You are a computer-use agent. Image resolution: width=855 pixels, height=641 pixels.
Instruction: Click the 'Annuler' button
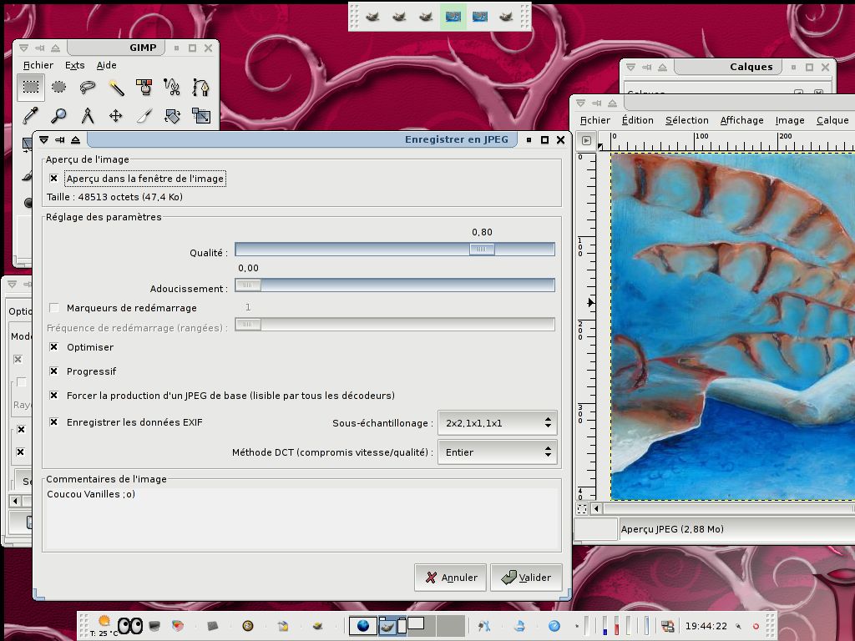click(450, 578)
